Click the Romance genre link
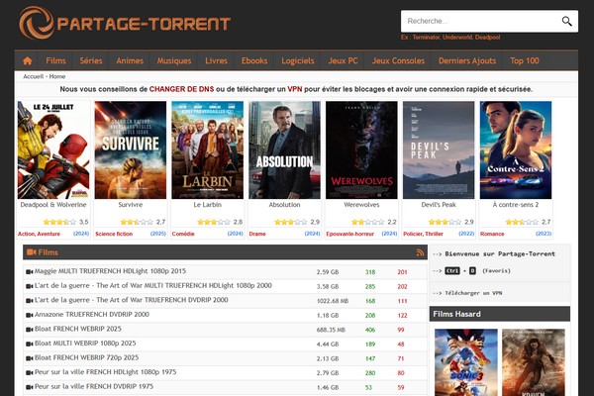594x396 pixels. 492,234
